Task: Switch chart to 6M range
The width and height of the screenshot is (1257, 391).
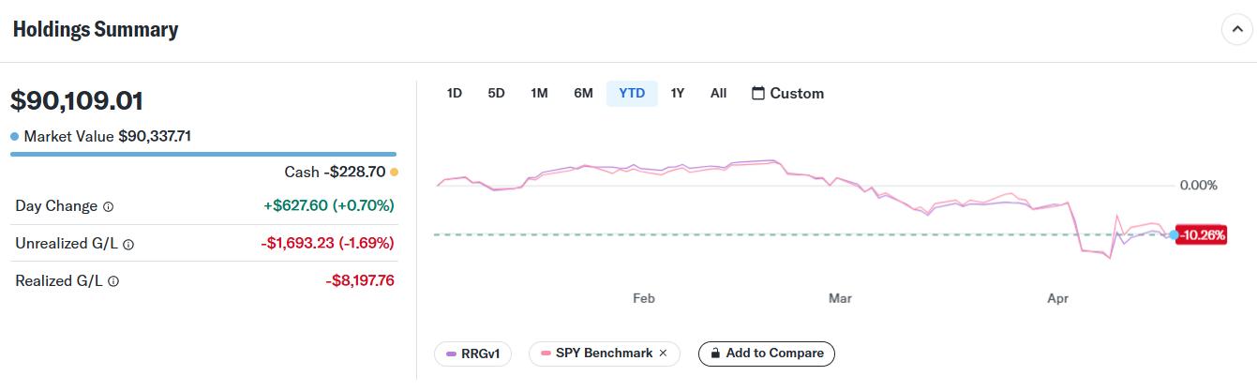Action: (x=583, y=94)
